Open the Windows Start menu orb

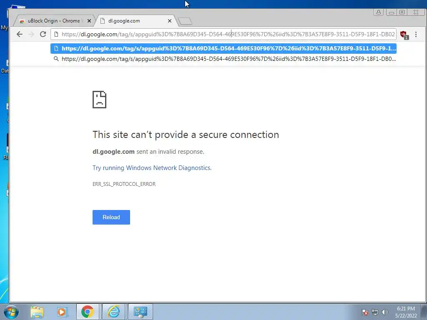click(x=11, y=312)
